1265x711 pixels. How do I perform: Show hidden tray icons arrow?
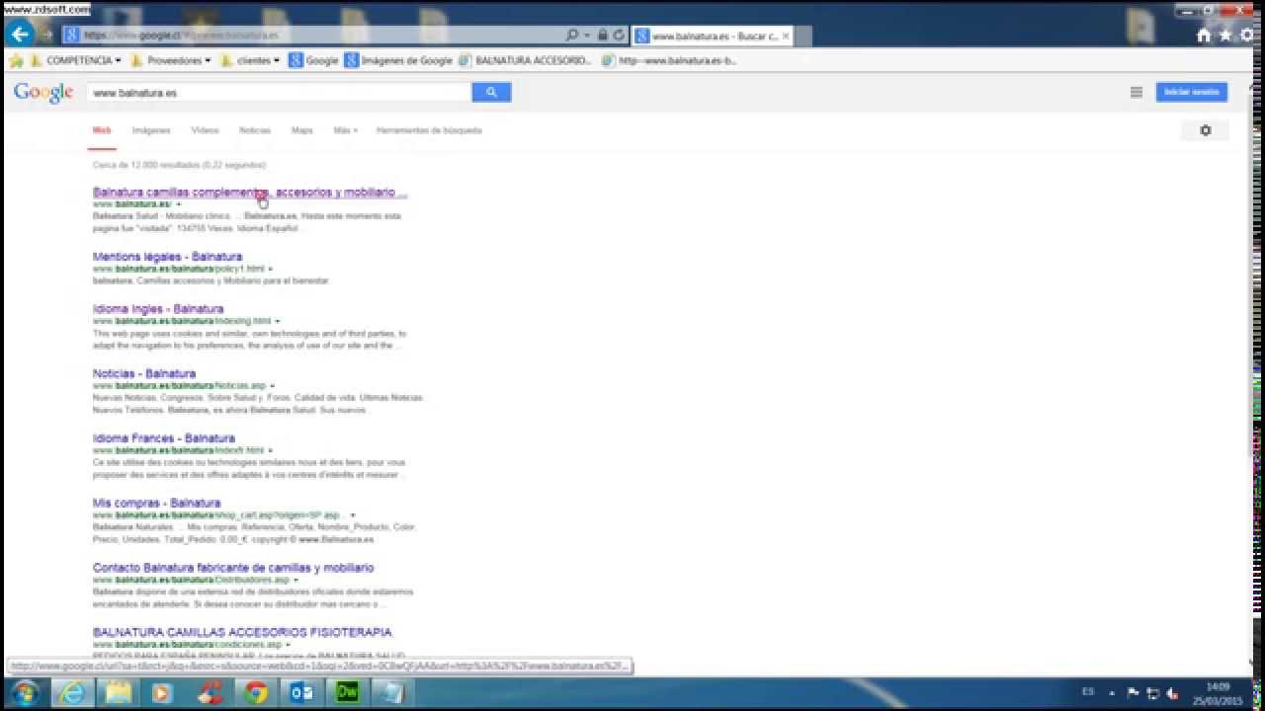[x=1113, y=692]
